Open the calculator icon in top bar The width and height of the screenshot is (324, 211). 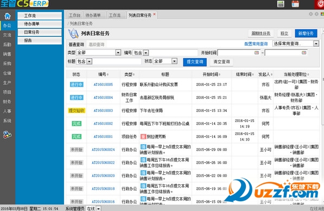[281, 4]
